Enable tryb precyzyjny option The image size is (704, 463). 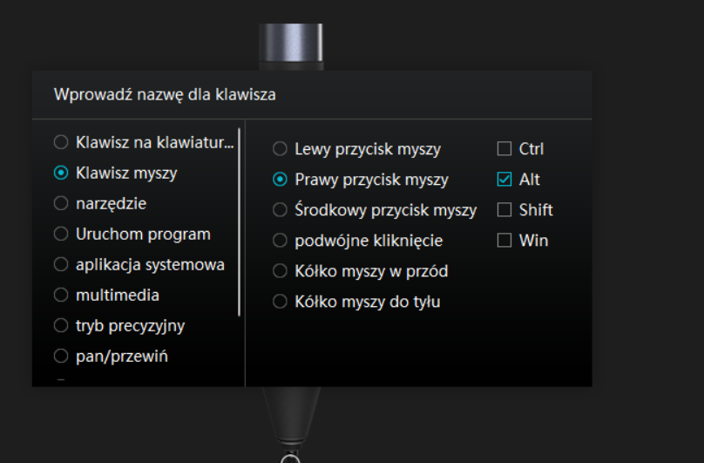[61, 325]
